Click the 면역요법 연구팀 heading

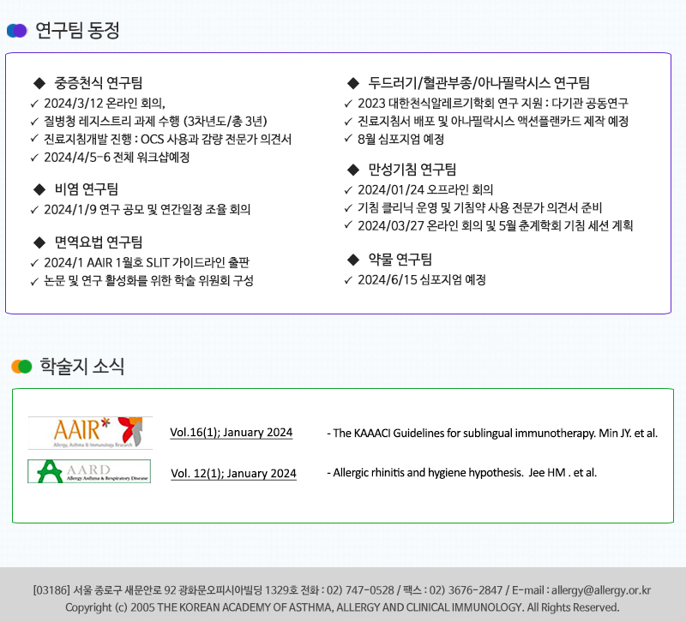99,242
